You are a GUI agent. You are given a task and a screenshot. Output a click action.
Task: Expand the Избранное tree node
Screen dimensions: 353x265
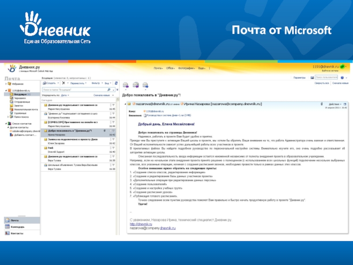pos(6,84)
